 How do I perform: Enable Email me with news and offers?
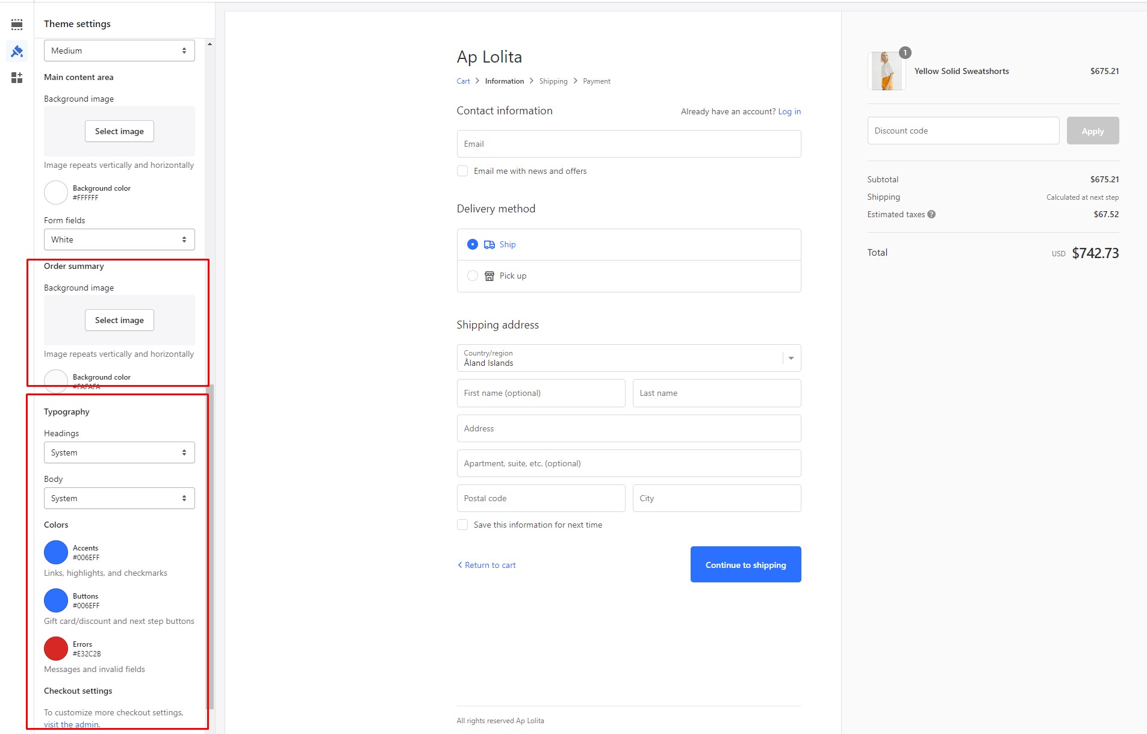click(462, 171)
